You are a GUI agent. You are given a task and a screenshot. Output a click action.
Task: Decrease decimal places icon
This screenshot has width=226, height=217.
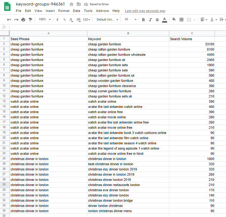point(71,20)
